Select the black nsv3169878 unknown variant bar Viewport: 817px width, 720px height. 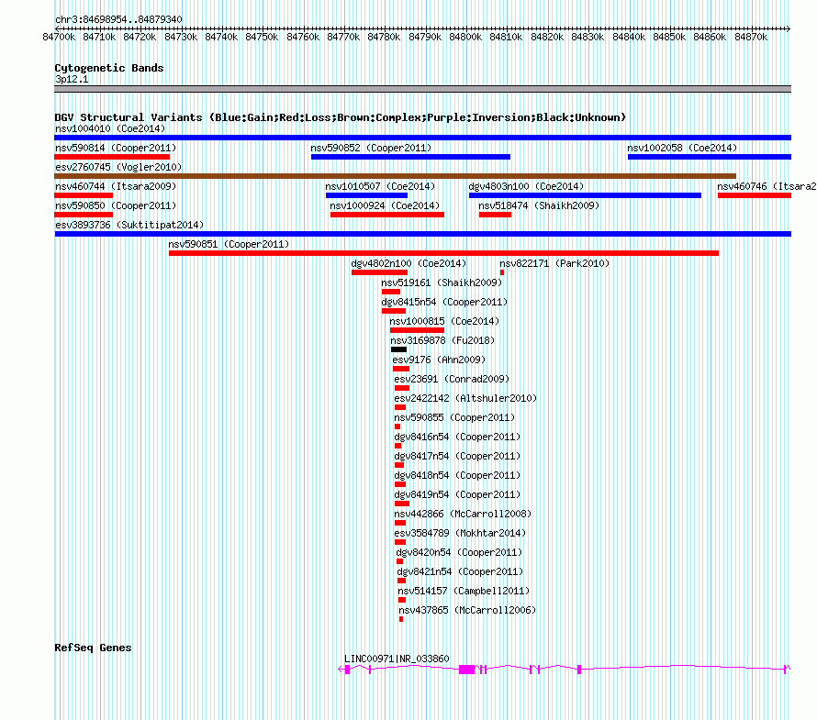pos(398,349)
